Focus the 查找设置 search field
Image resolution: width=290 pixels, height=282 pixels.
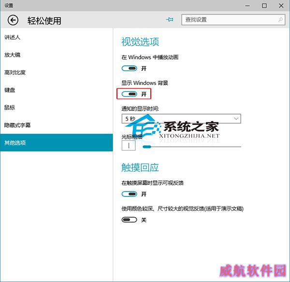tap(233, 20)
